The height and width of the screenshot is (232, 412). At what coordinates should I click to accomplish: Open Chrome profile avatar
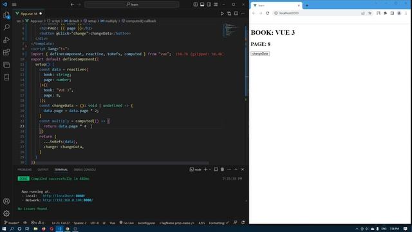pyautogui.click(x=399, y=13)
